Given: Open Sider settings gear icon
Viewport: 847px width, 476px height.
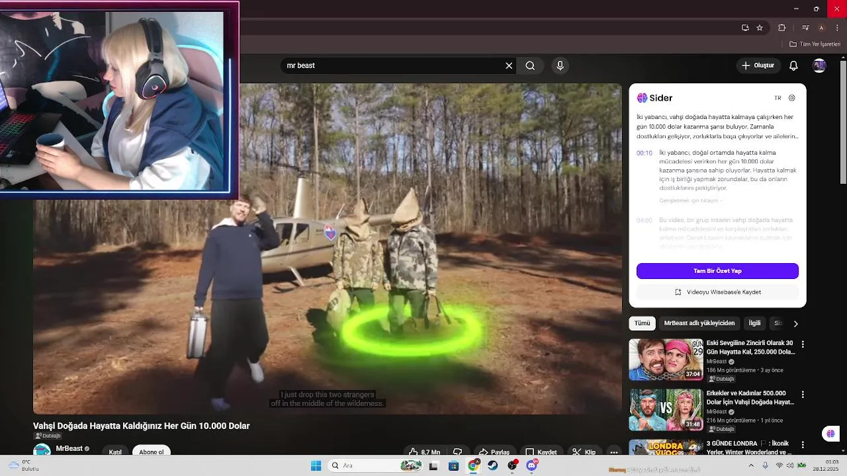Looking at the screenshot, I should [791, 98].
